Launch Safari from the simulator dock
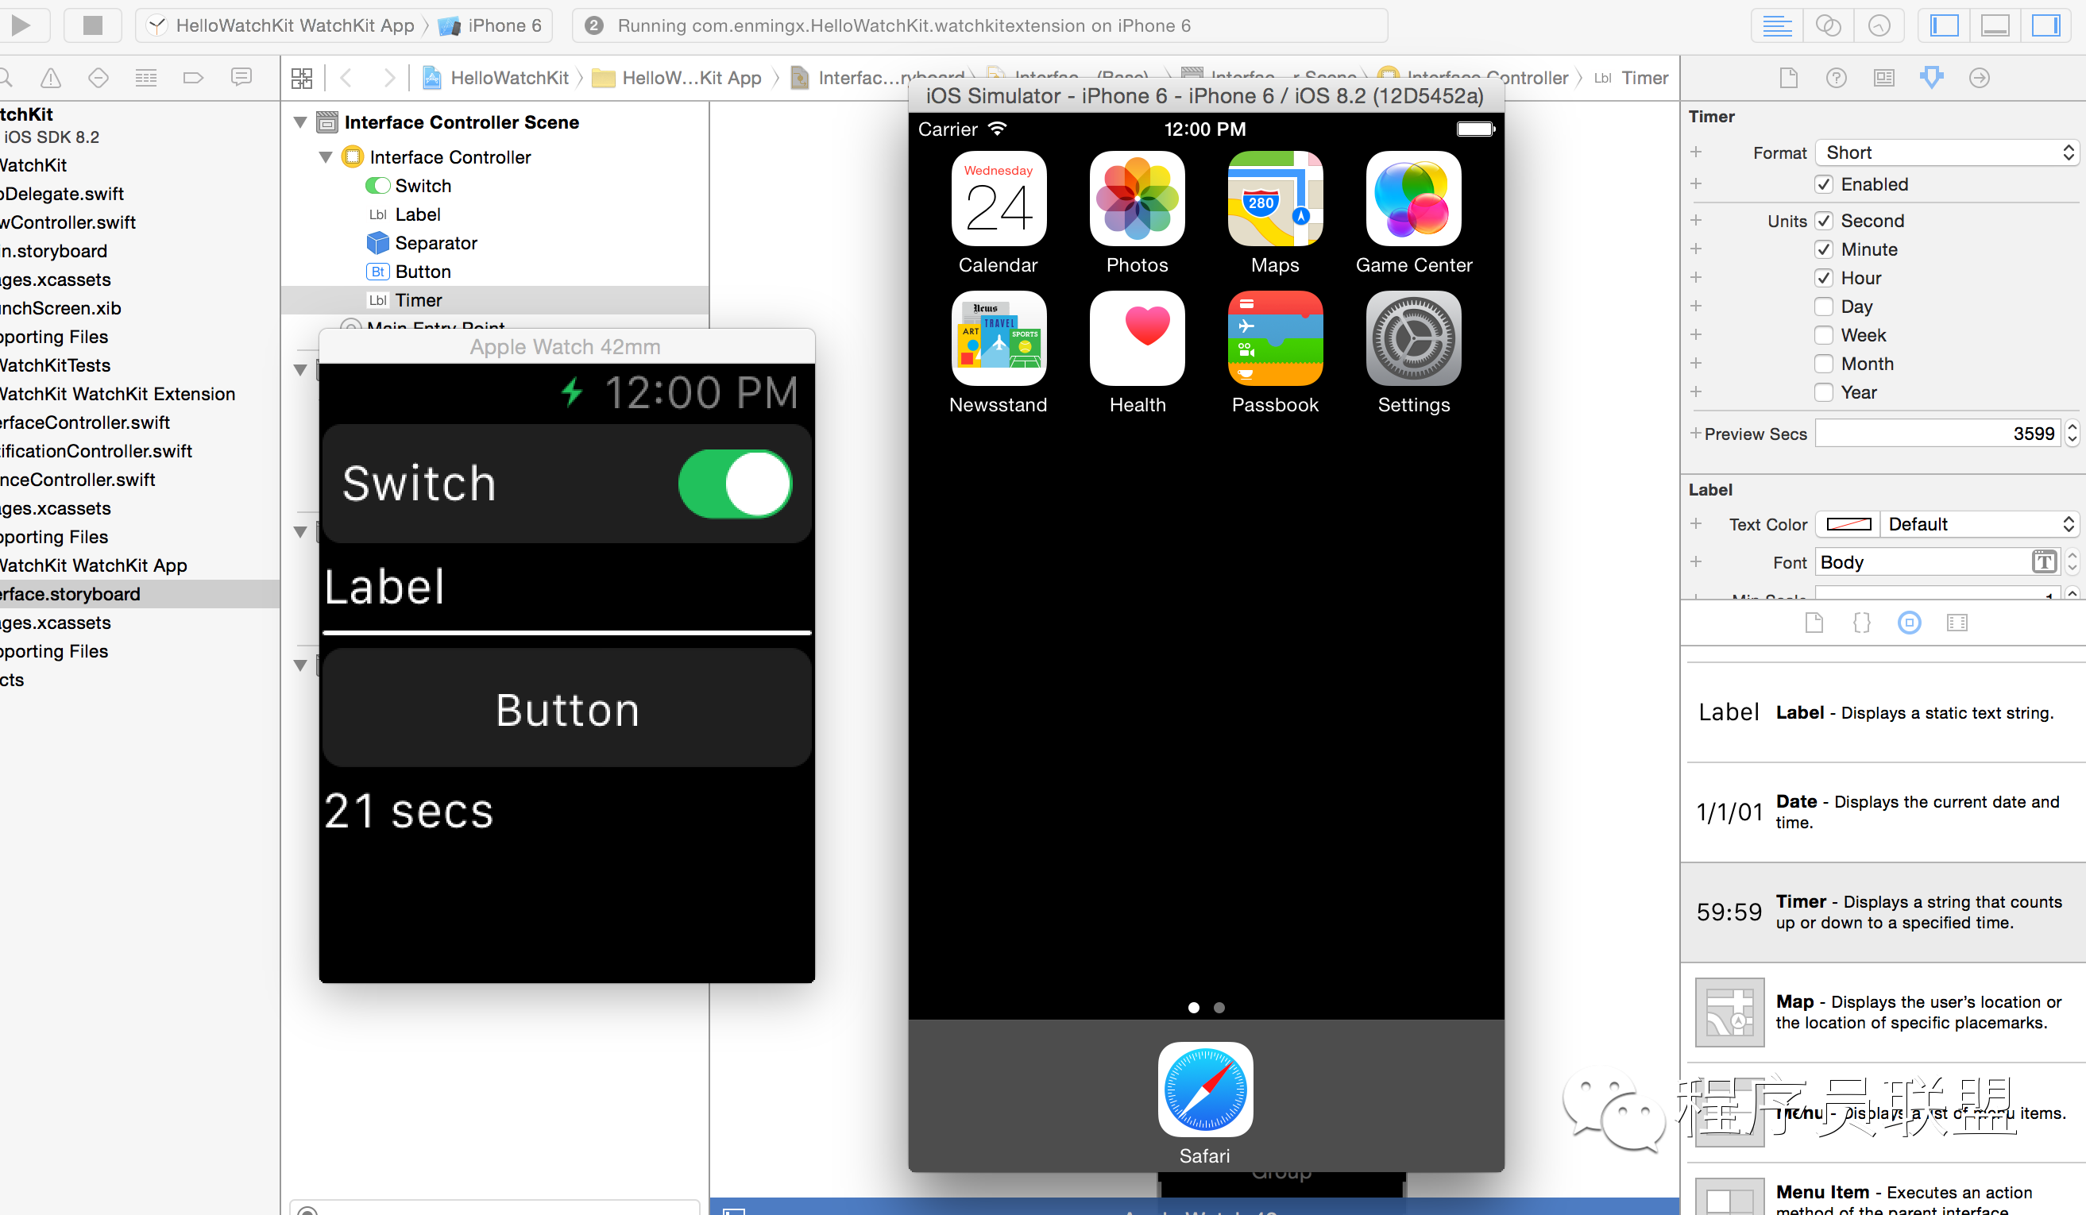This screenshot has height=1215, width=2086. pyautogui.click(x=1204, y=1089)
